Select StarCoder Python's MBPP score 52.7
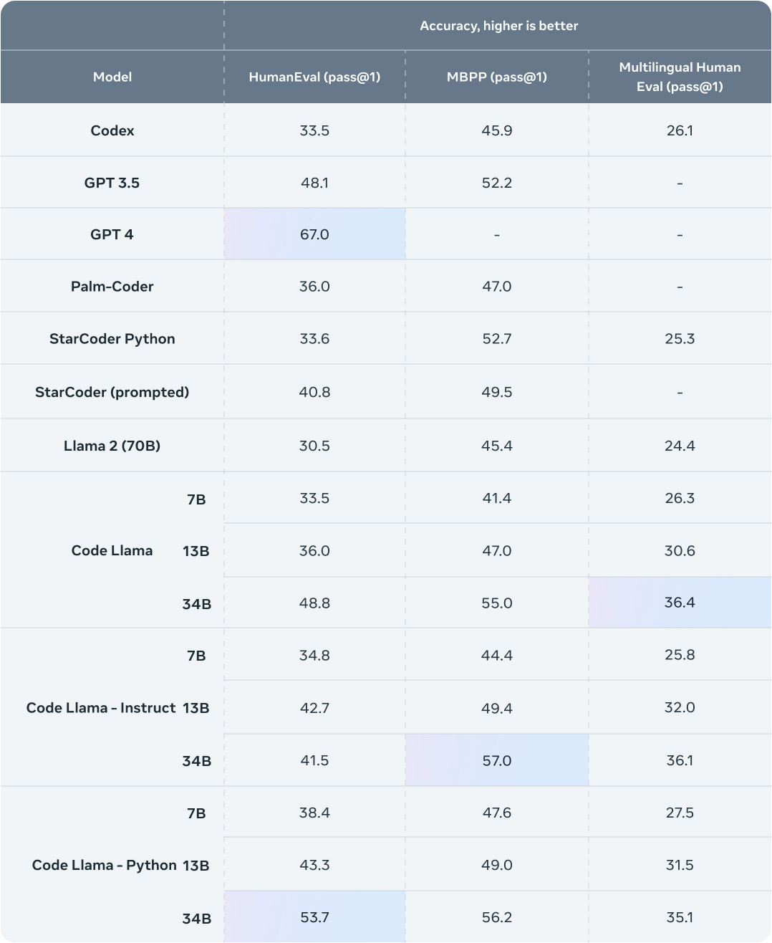The height and width of the screenshot is (943, 772). tap(496, 339)
